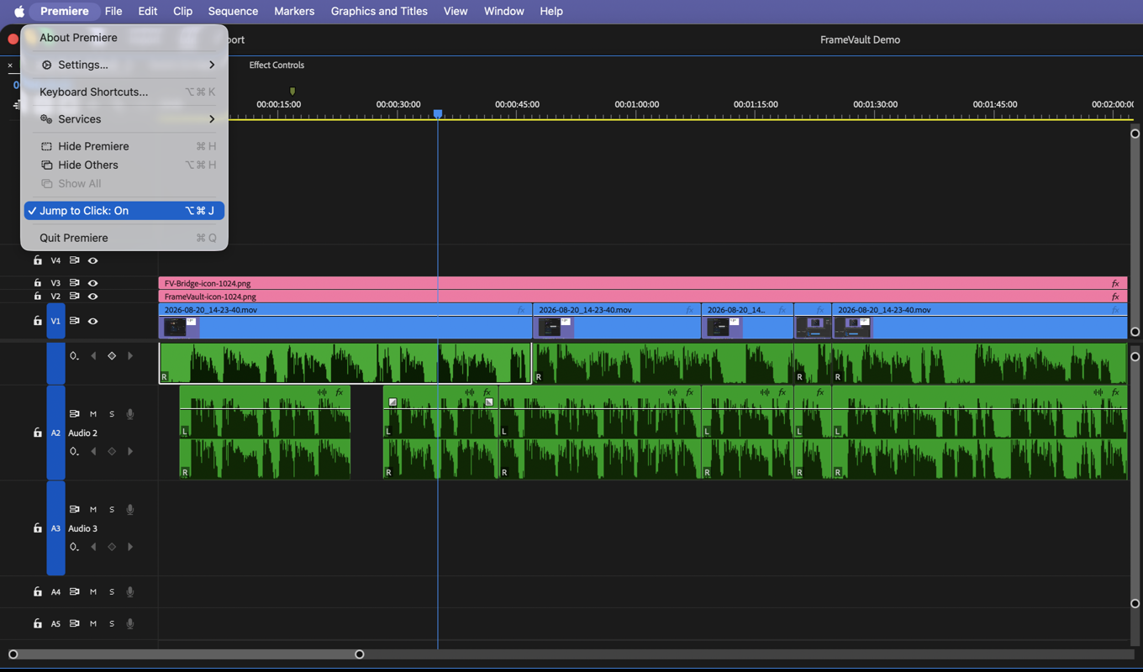Screen dimensions: 1143x672
Task: Click 00:01:00:00 on the time ruler
Action: click(636, 104)
